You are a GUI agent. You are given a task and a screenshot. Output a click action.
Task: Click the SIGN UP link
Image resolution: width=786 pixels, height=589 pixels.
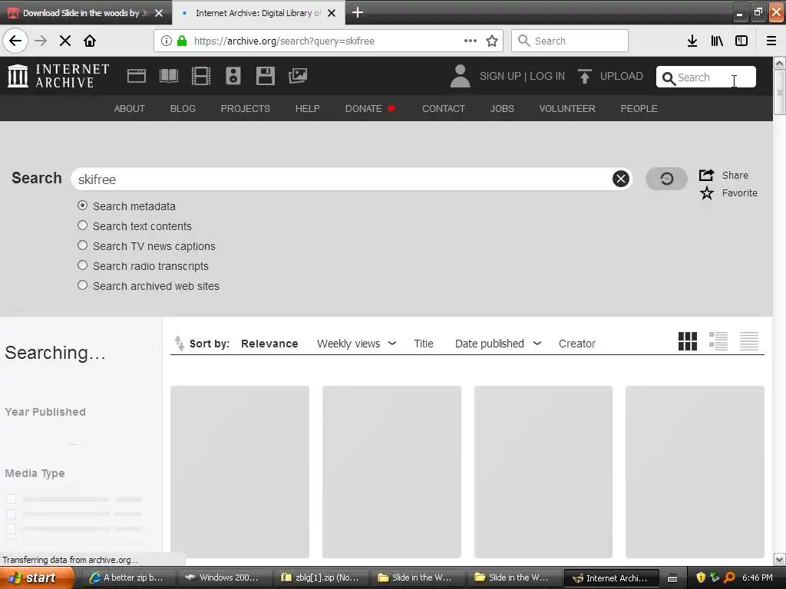pyautogui.click(x=500, y=76)
